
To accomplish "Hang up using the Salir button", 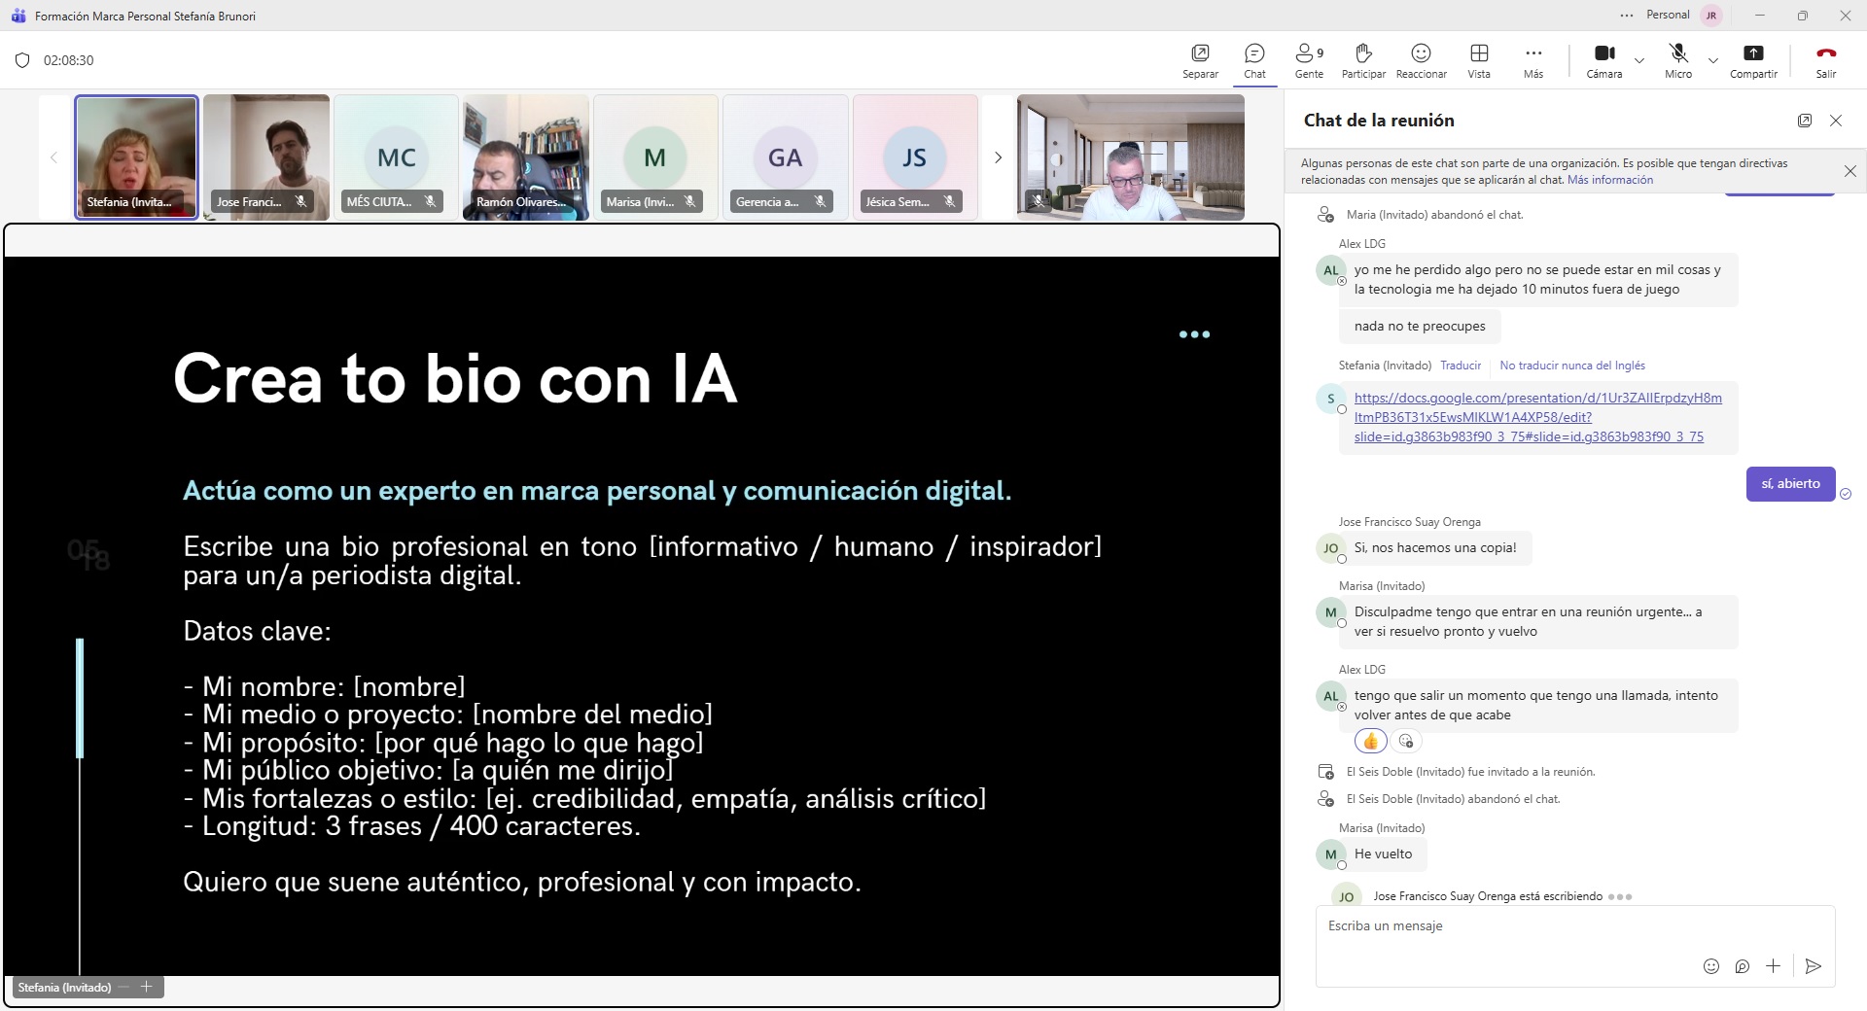I will 1825,53.
